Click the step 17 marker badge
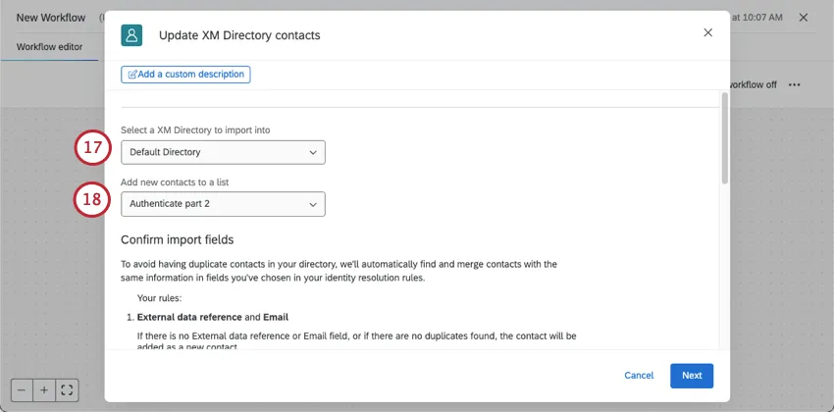Viewport: 834px width, 412px height. click(91, 148)
